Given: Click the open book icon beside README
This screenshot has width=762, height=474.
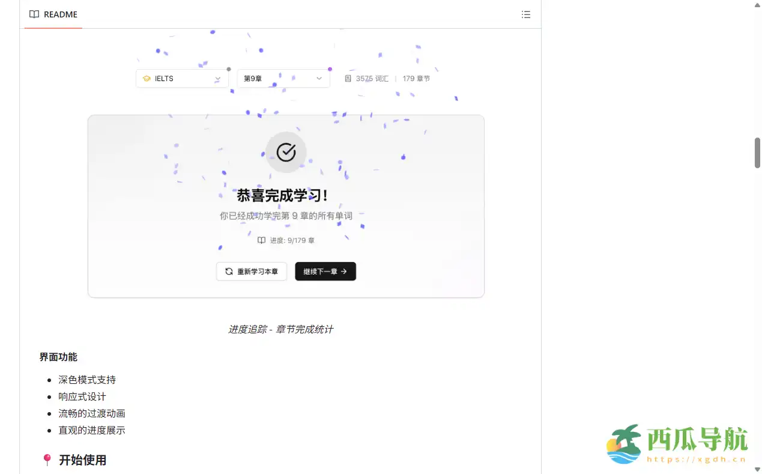Looking at the screenshot, I should tap(34, 14).
